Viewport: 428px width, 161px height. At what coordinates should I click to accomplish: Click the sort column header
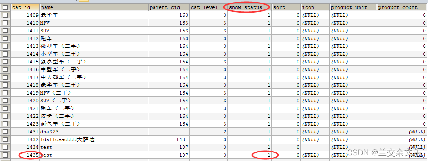[286, 8]
